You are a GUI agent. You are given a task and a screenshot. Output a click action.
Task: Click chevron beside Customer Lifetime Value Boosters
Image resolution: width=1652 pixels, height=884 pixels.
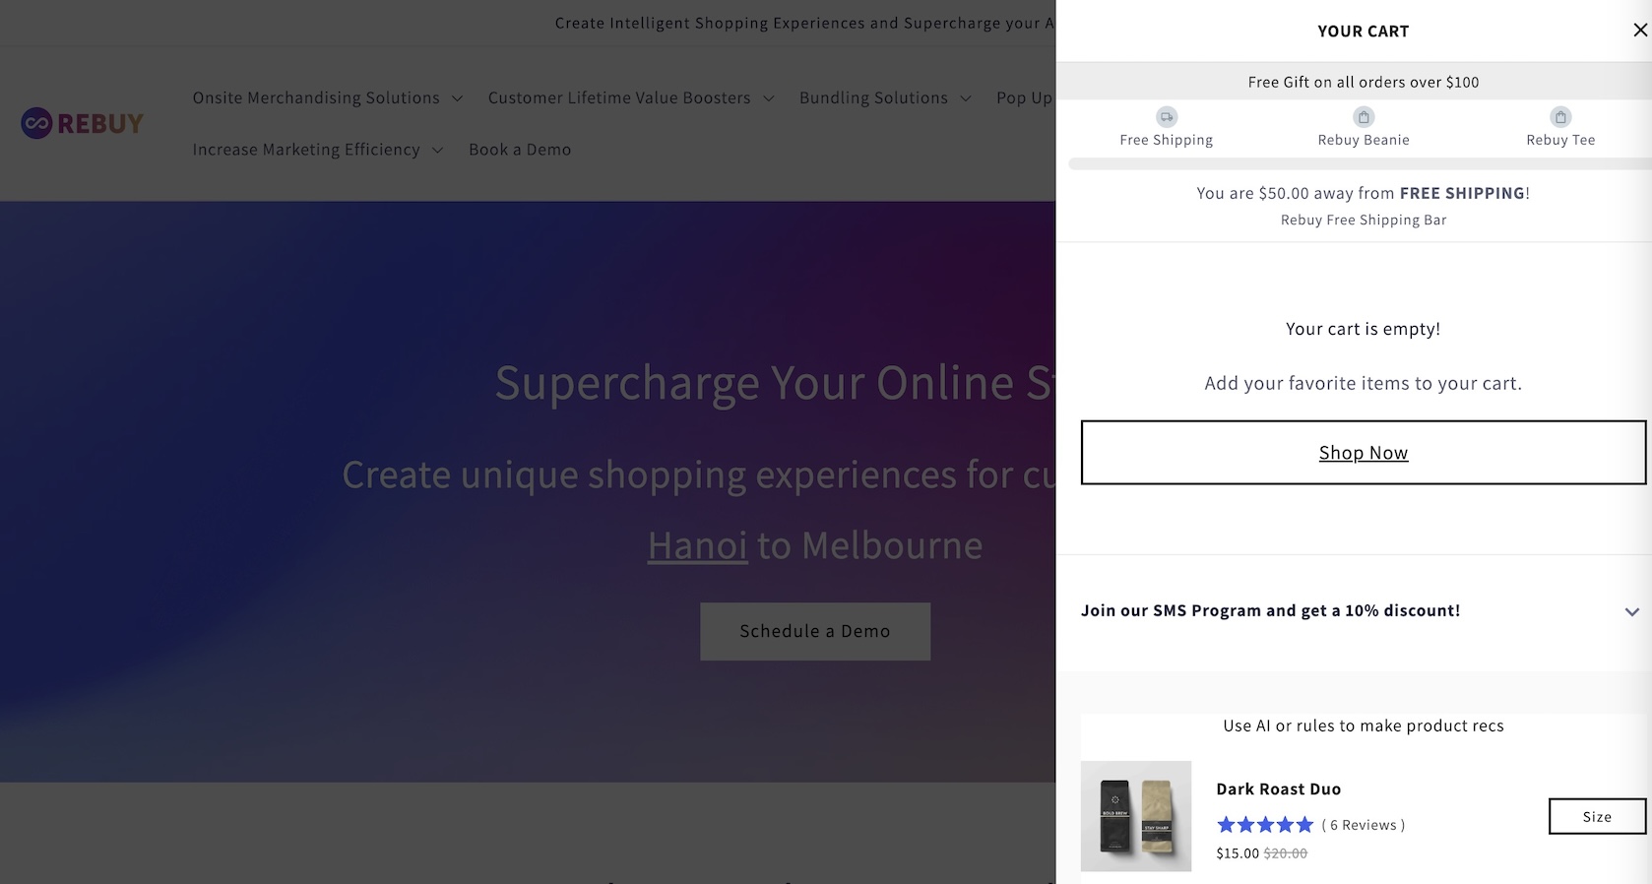click(x=769, y=98)
